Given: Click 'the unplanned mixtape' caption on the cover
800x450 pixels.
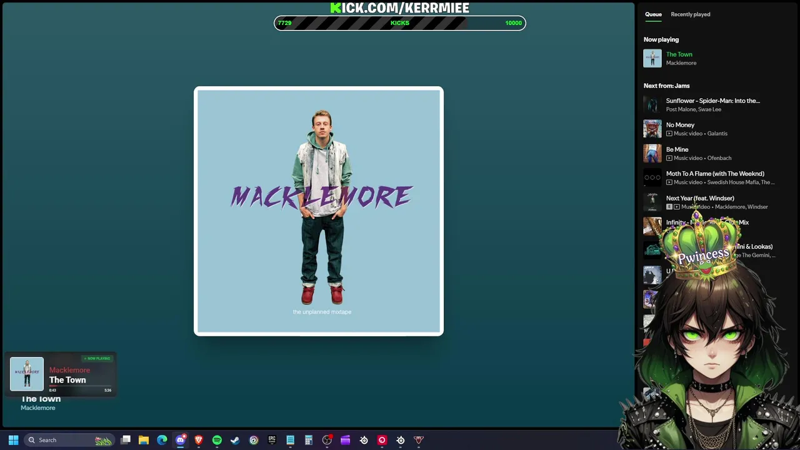Looking at the screenshot, I should [x=322, y=312].
